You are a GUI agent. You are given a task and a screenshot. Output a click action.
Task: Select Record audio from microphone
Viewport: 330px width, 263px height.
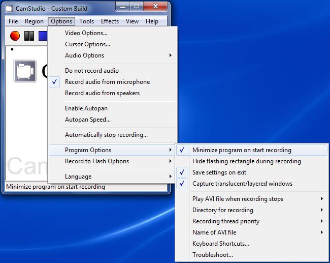coord(112,82)
